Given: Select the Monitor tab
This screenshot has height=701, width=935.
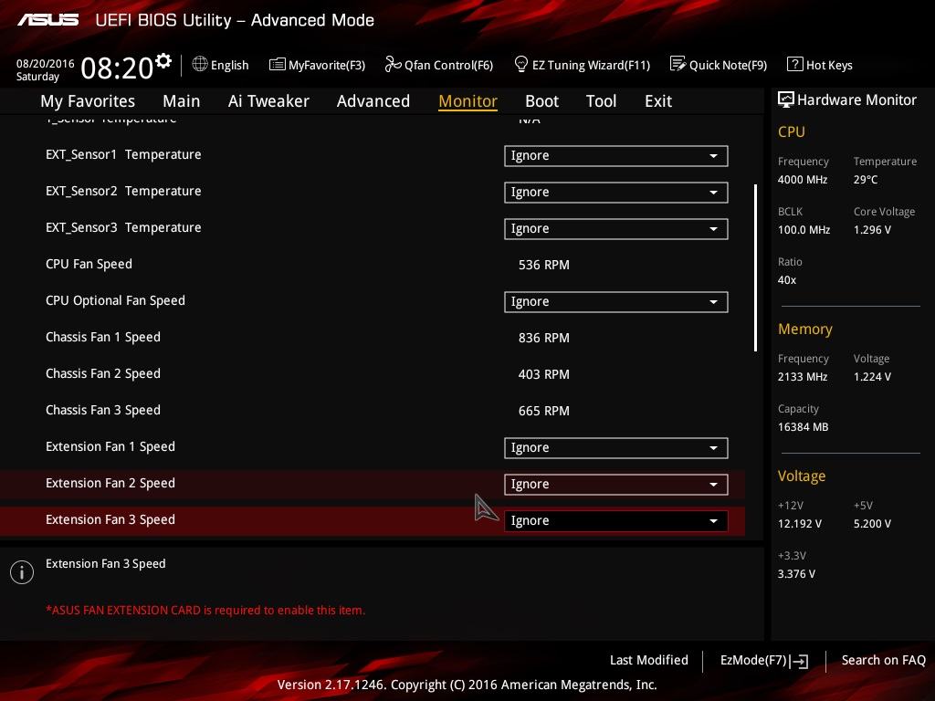Looking at the screenshot, I should (467, 101).
